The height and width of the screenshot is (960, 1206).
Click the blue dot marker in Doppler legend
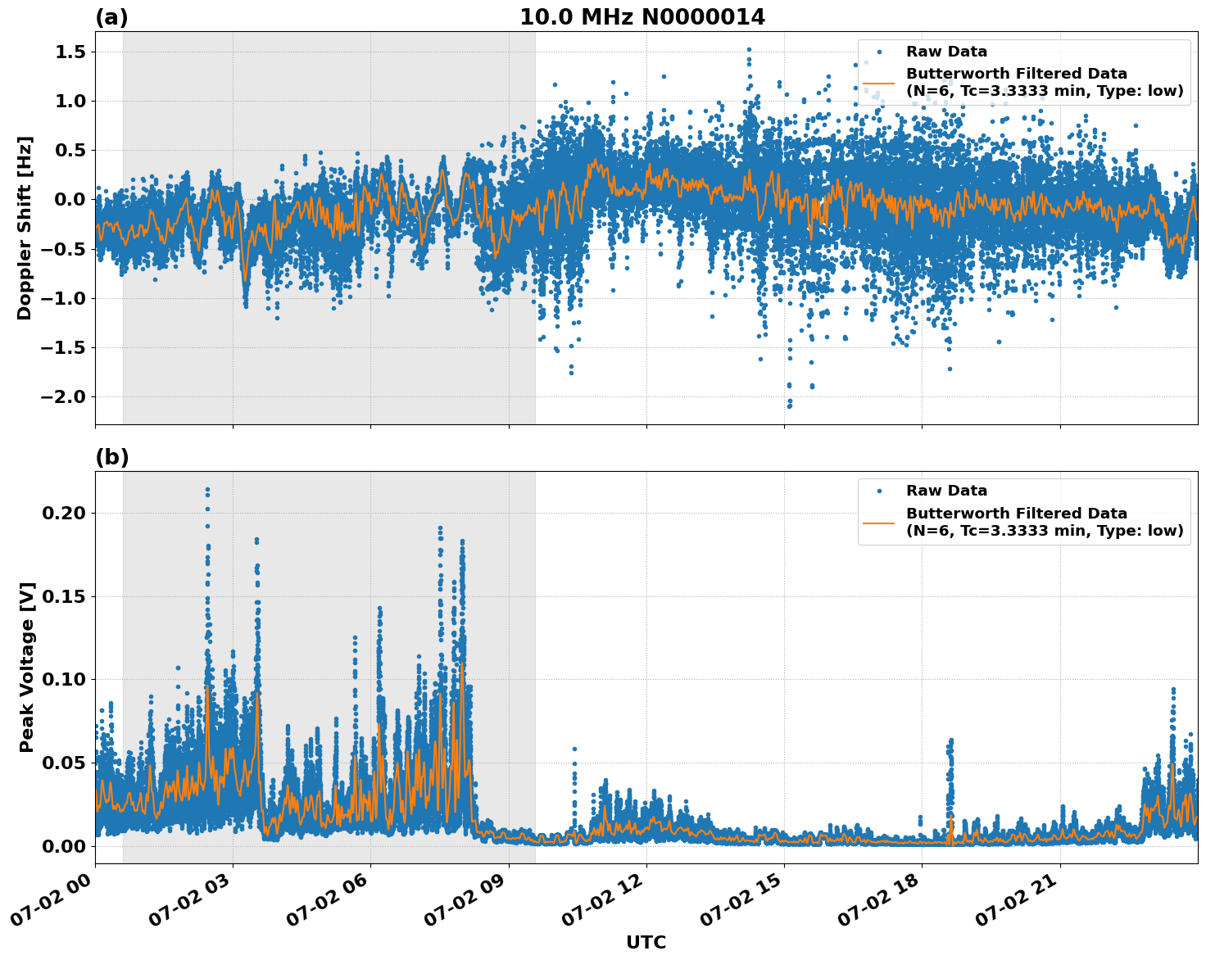[879, 52]
